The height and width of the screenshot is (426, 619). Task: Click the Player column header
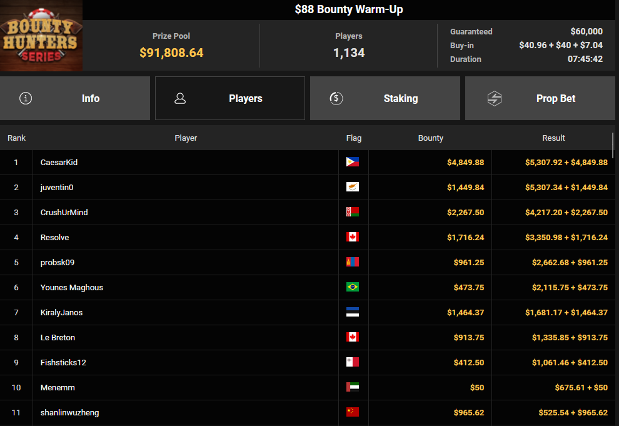pyautogui.click(x=186, y=138)
